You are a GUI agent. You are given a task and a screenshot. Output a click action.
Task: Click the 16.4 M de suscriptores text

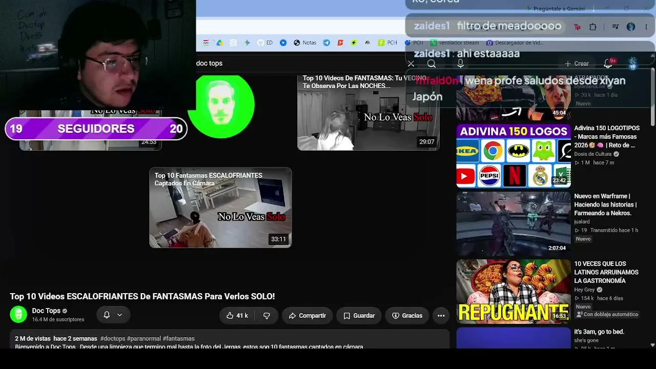tap(58, 319)
